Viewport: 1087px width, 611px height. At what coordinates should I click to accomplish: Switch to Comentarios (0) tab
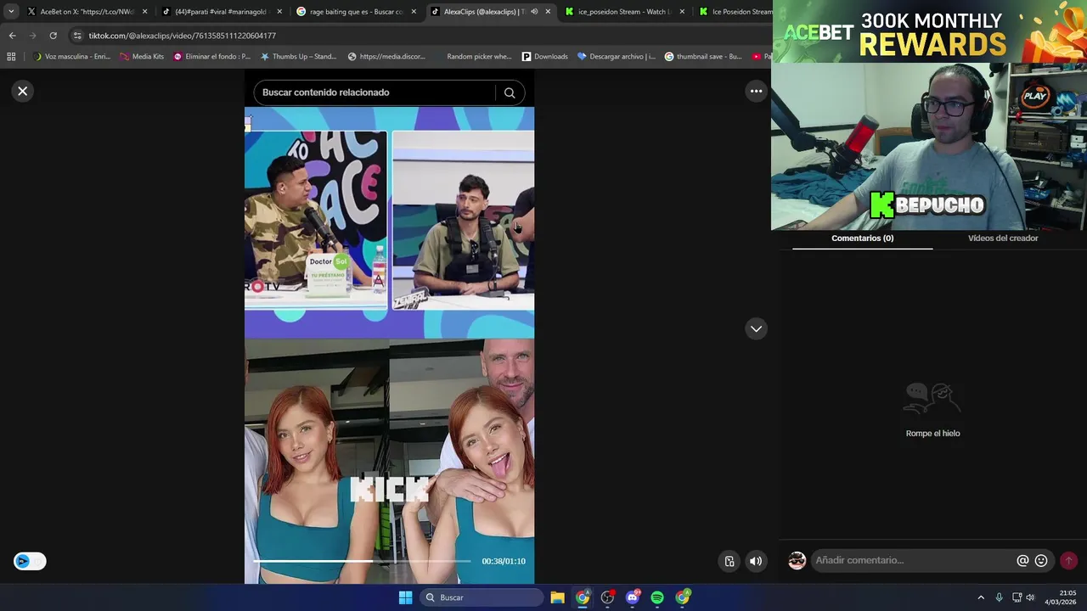pos(862,238)
